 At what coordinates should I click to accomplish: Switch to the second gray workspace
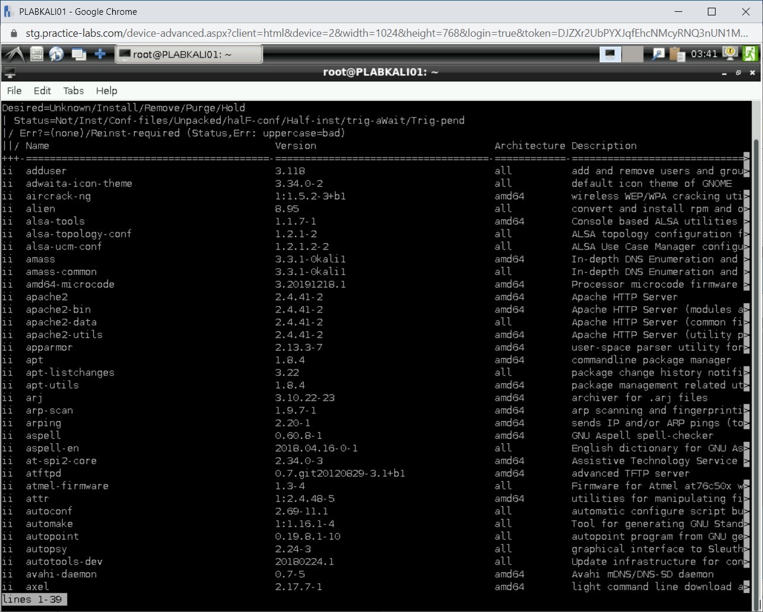pos(632,55)
